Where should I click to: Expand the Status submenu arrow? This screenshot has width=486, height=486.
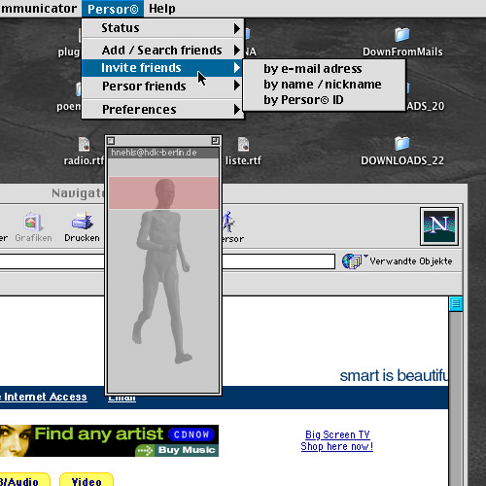tap(237, 28)
